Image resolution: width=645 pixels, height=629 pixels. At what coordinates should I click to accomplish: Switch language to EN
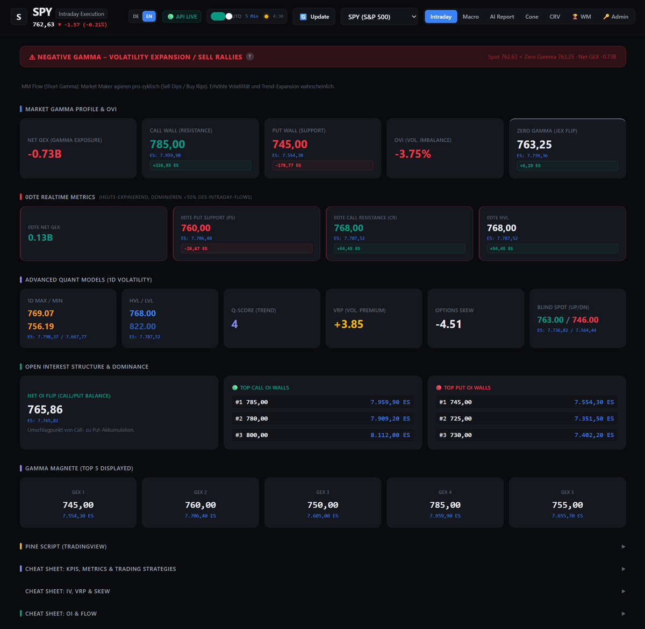pos(149,17)
